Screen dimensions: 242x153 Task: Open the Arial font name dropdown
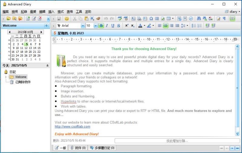tap(83, 26)
